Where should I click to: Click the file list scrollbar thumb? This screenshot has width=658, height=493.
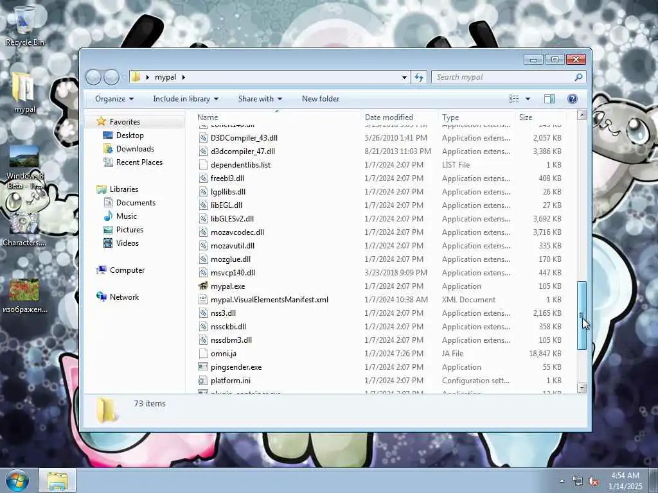click(x=582, y=315)
